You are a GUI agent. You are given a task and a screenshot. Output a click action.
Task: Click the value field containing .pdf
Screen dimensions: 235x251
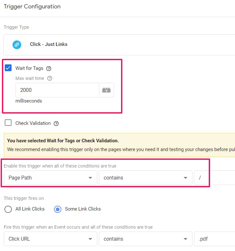pyautogui.click(x=214, y=239)
